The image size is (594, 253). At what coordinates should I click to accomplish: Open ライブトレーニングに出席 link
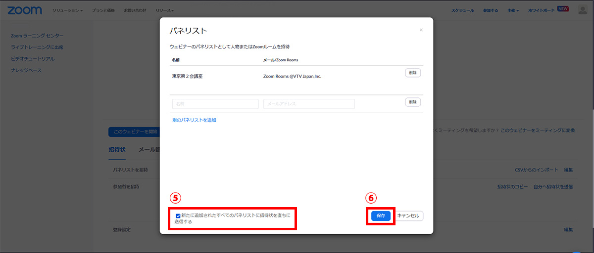(x=37, y=47)
